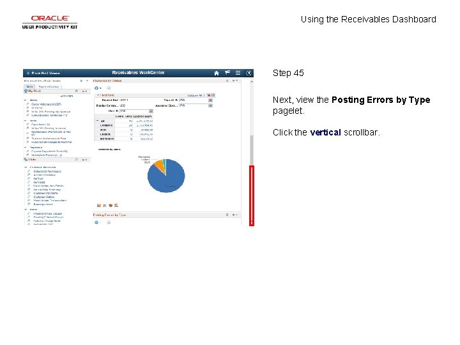
Task: Open Worklist link
Action: pyautogui.click(x=37, y=108)
